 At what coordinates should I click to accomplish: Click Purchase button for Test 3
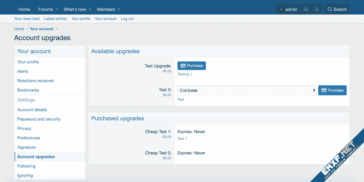(x=332, y=90)
